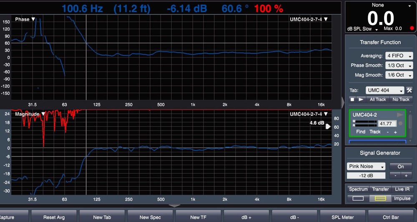Collapse the right control panel arrow handle

coord(343,103)
